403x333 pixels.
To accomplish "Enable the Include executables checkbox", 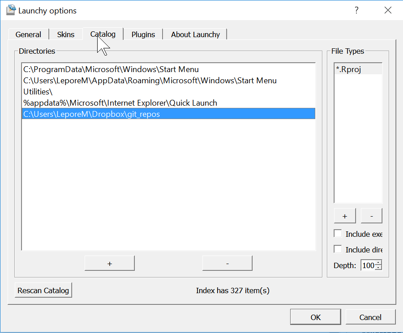I will click(x=338, y=233).
